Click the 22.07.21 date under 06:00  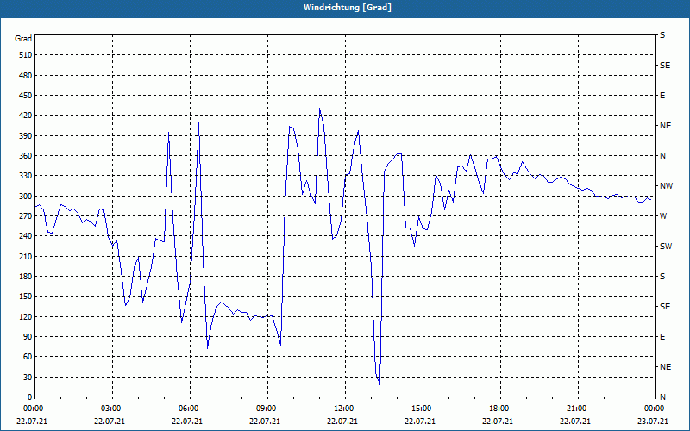pyautogui.click(x=188, y=422)
